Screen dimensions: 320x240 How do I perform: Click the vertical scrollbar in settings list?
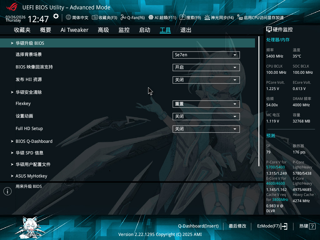259,101
